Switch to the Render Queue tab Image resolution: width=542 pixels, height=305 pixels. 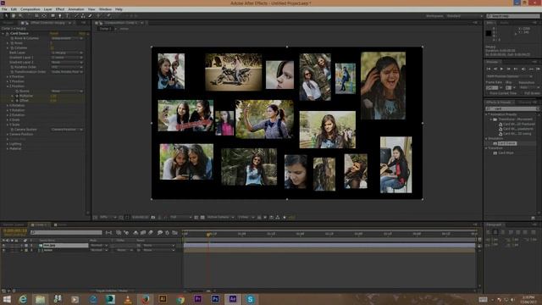[x=14, y=225]
